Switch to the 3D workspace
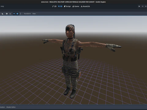This screenshot has width=147, height=110. [60, 6]
